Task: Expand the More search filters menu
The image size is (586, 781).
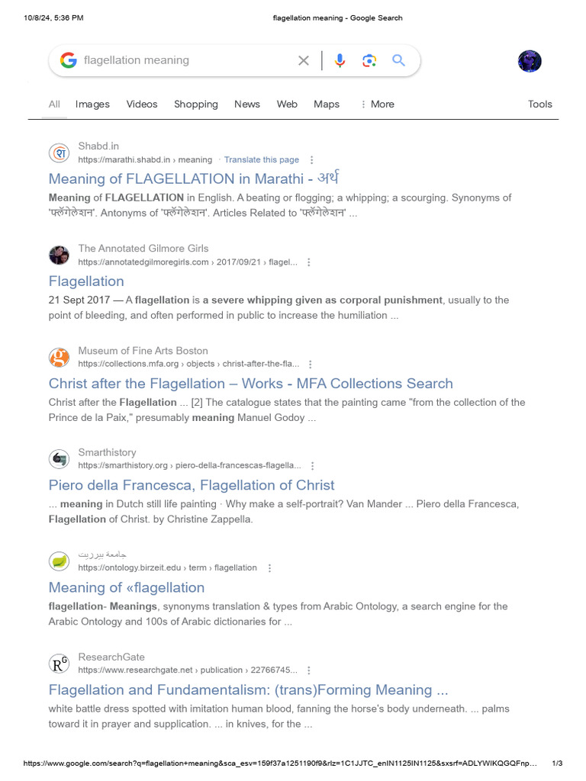Action: 377,104
